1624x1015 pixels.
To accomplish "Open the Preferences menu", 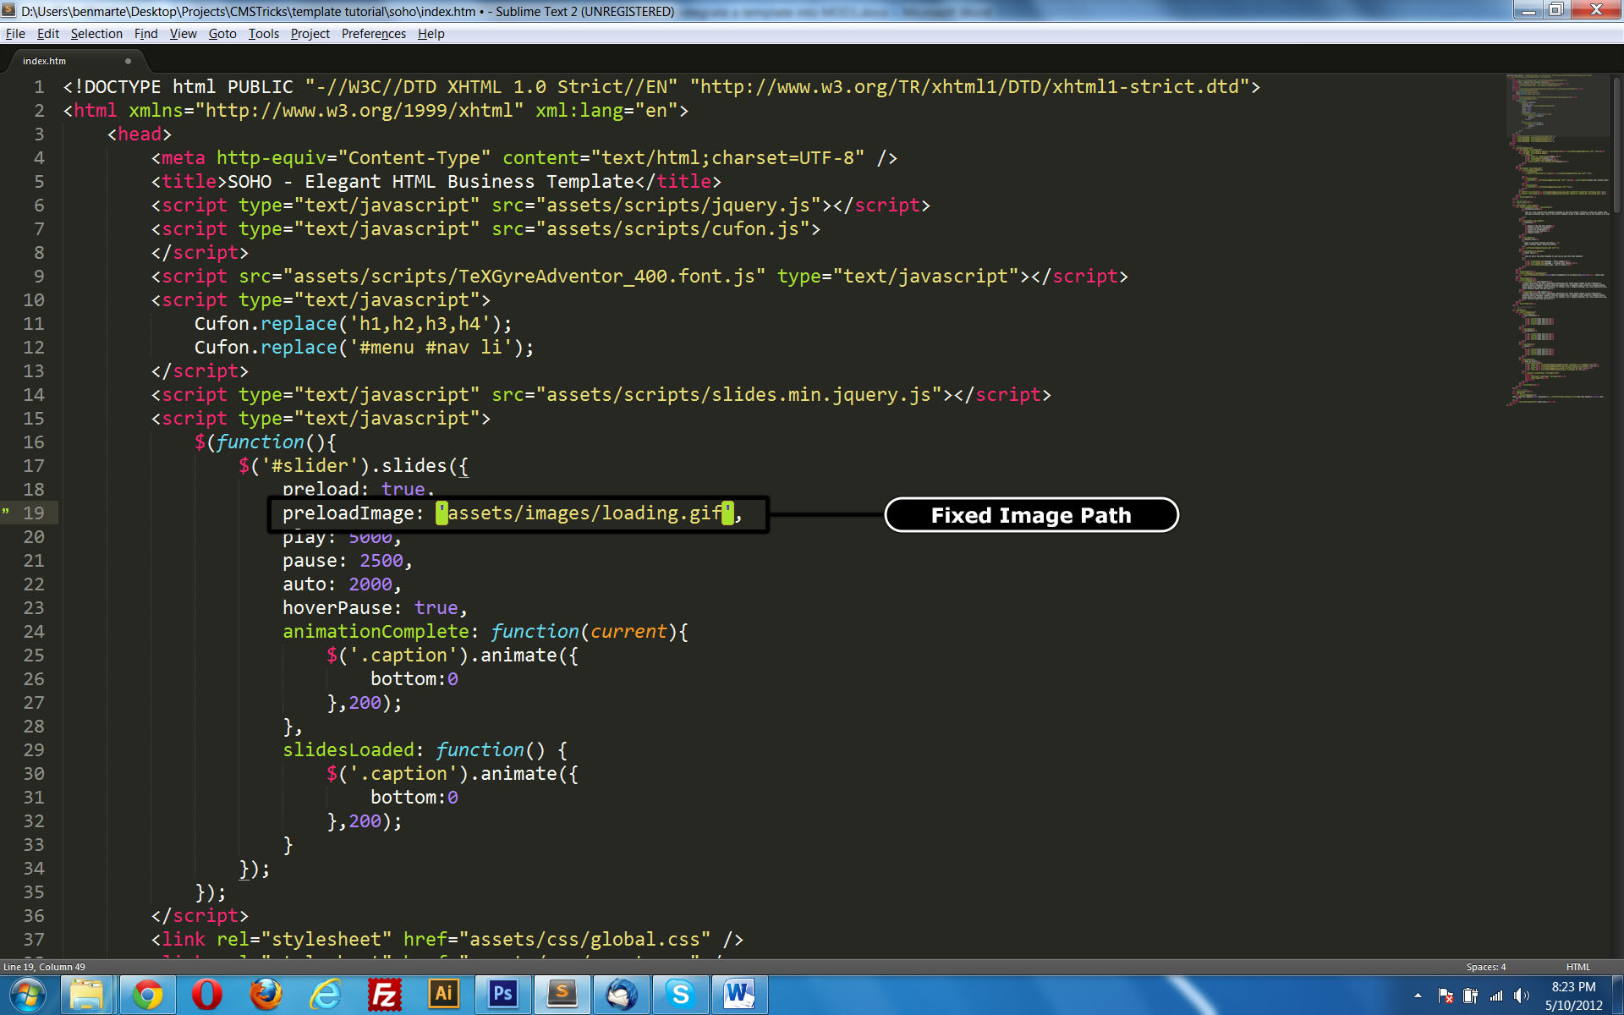I will tap(373, 34).
